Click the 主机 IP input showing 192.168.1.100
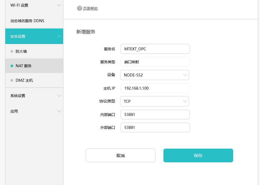The width and height of the screenshot is (260, 185). pyautogui.click(x=155, y=88)
